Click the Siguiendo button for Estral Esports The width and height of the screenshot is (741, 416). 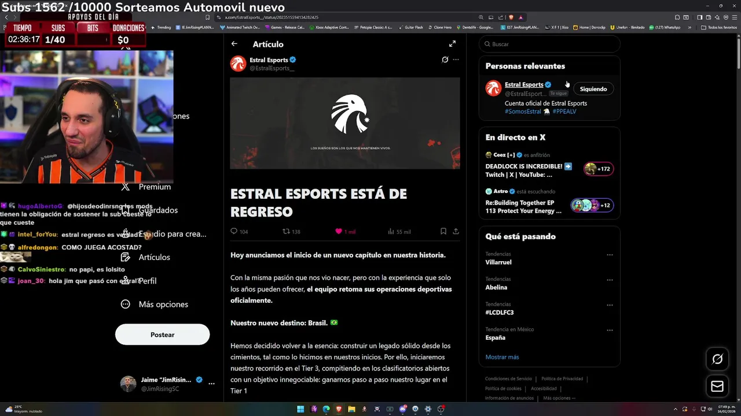593,89
